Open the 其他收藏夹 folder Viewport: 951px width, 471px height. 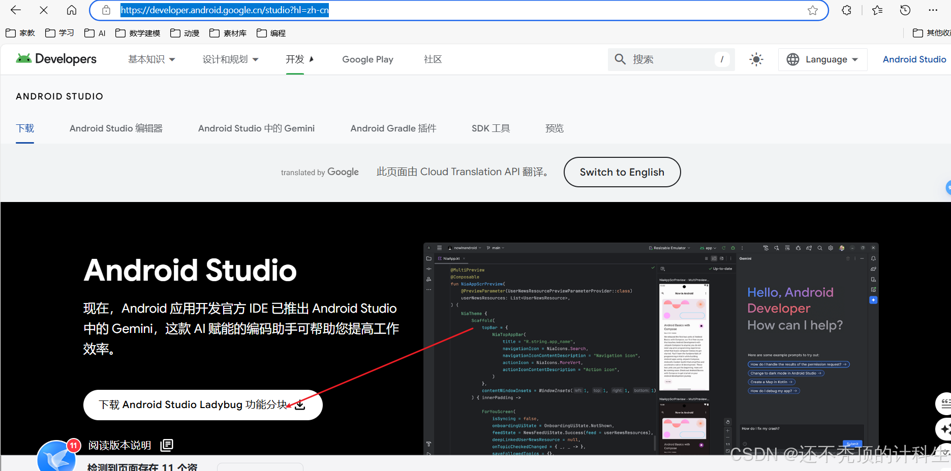931,33
